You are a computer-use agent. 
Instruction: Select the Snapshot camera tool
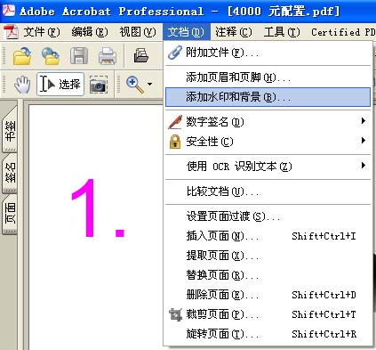(x=99, y=85)
